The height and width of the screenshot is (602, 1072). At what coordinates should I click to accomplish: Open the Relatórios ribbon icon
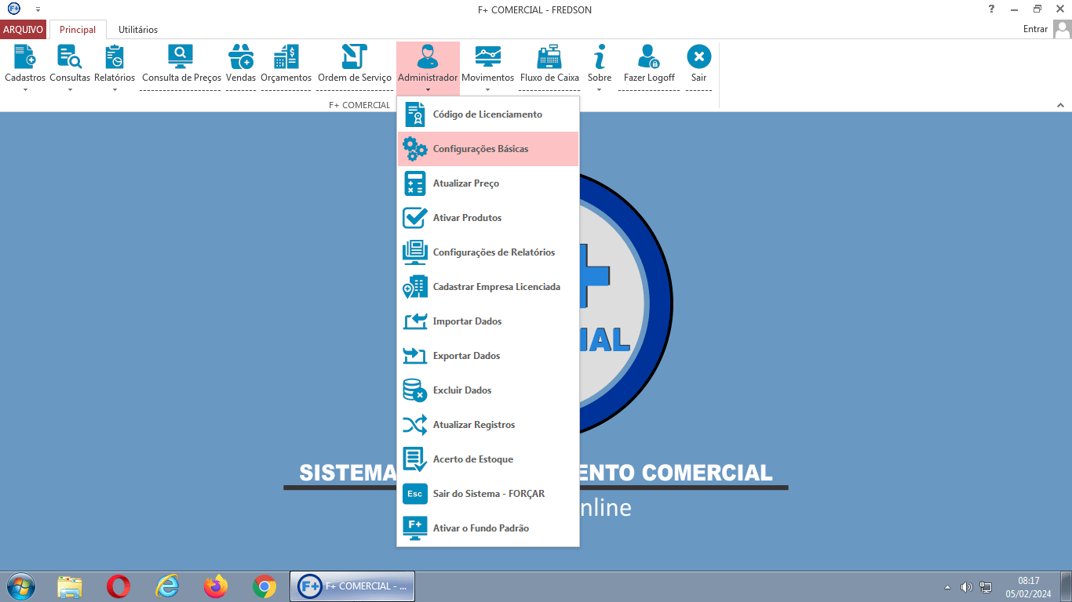coord(115,56)
